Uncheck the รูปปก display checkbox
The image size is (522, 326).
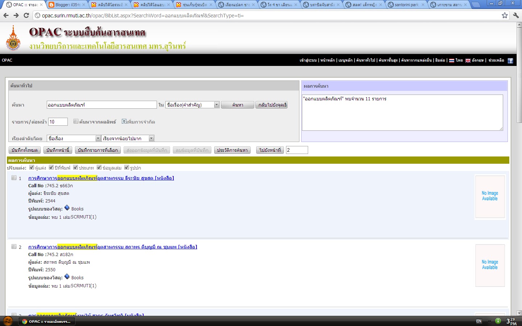tap(127, 167)
